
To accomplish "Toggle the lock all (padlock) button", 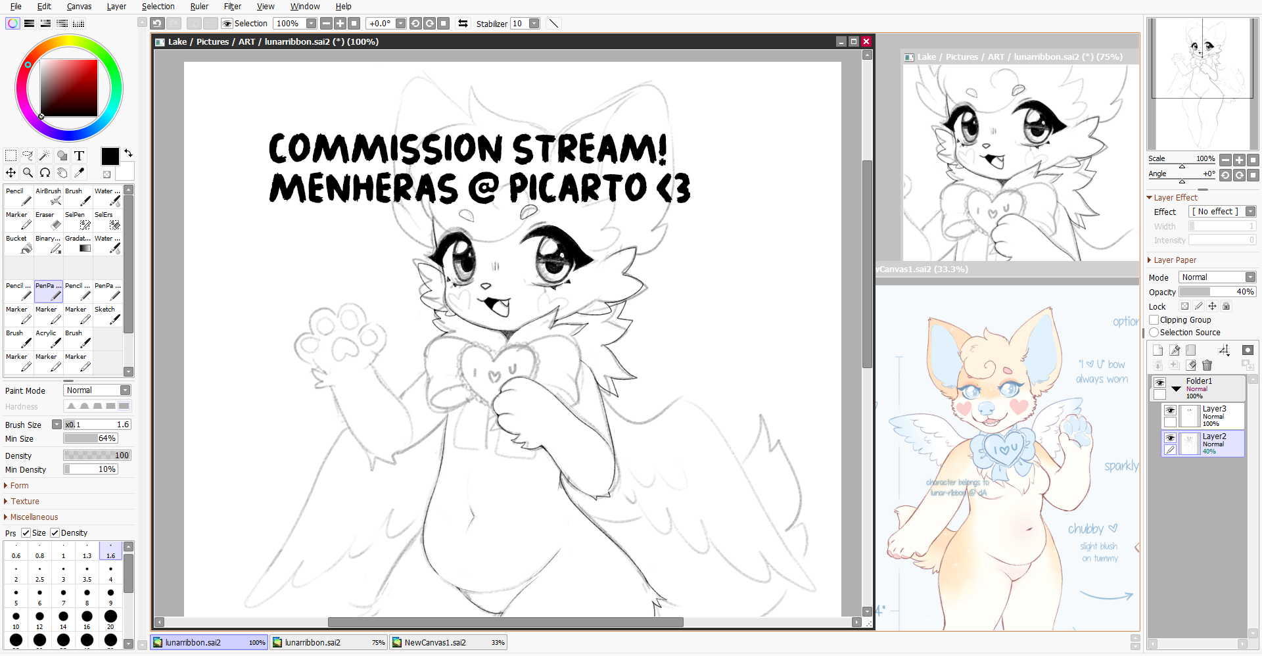I will point(1226,306).
